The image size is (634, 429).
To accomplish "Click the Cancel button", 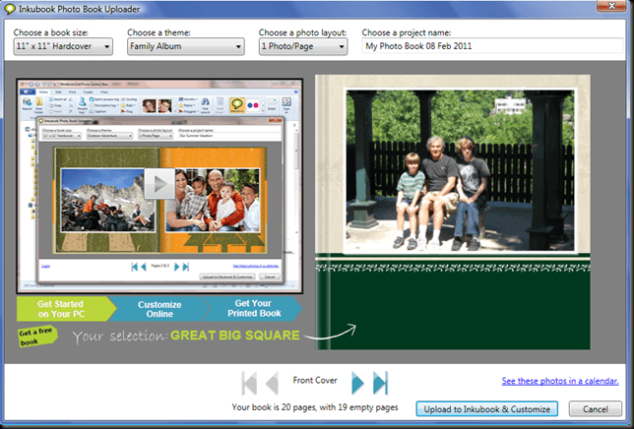I will pyautogui.click(x=596, y=408).
